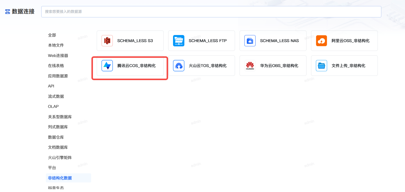Click the 阿里云OSS orange cloud icon
405x192 pixels.
pyautogui.click(x=322, y=41)
